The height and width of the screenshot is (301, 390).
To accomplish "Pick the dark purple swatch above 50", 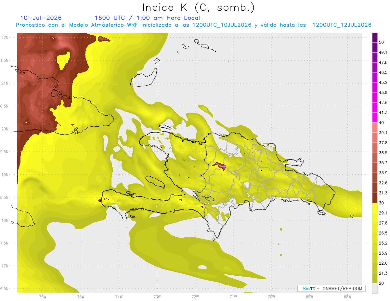I will tap(375, 38).
